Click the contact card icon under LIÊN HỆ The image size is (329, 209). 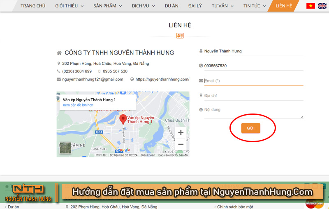pos(180,36)
